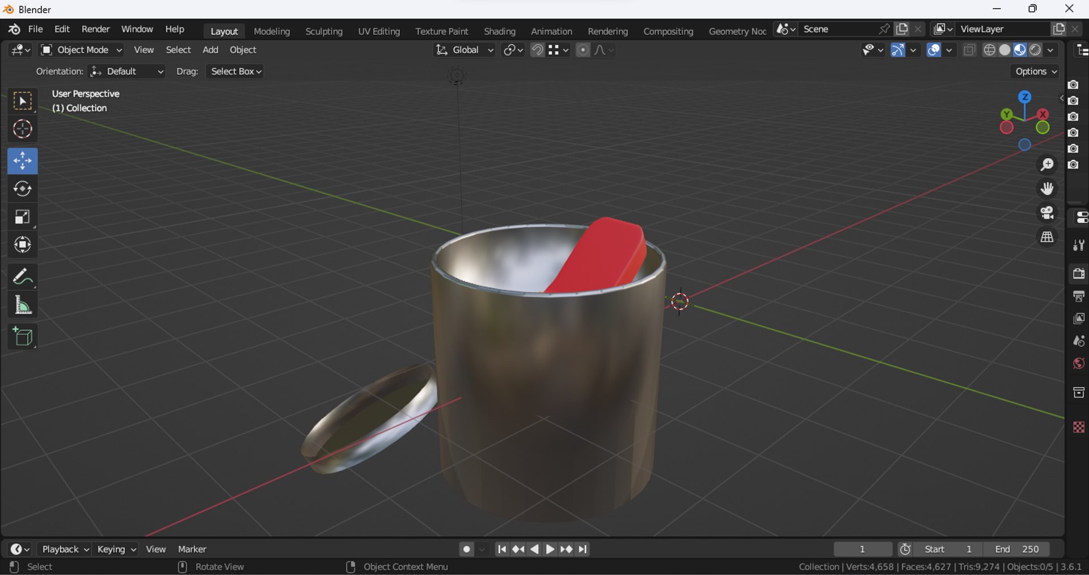Click the current frame number field

pyautogui.click(x=862, y=549)
